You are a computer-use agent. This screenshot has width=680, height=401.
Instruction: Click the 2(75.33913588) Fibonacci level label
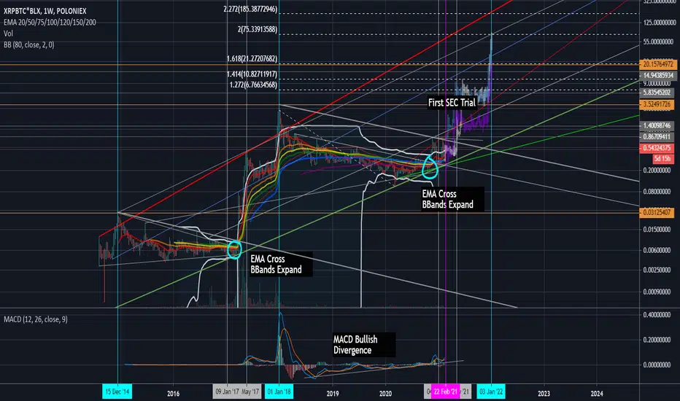(x=257, y=29)
